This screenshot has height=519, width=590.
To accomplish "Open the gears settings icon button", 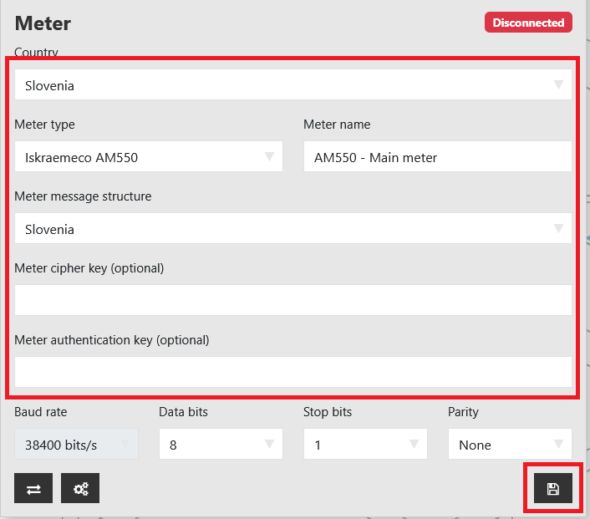I will pos(80,488).
